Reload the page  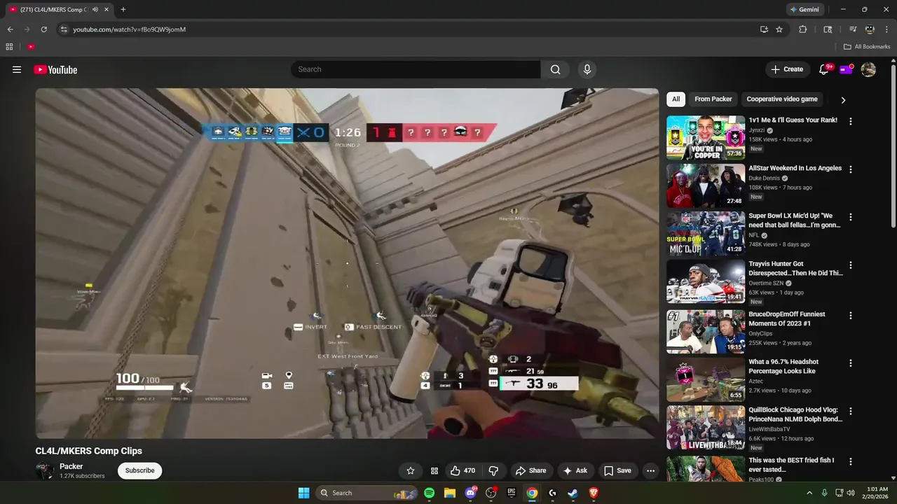(x=43, y=29)
